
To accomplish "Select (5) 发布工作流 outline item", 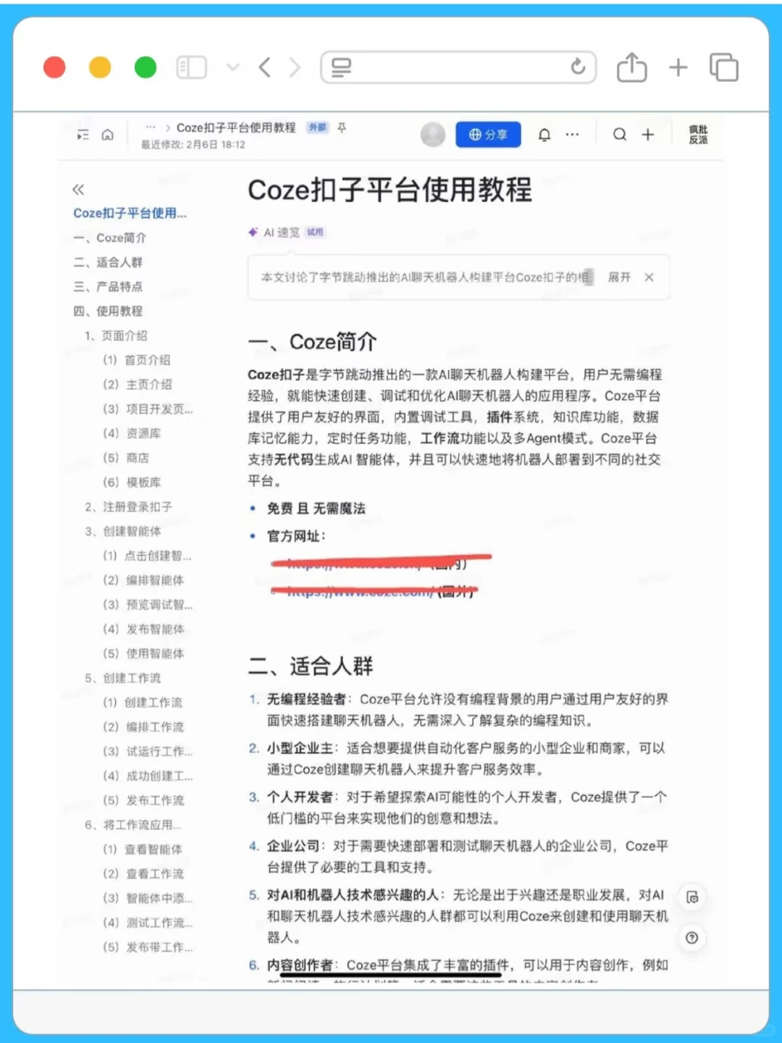I will click(143, 801).
